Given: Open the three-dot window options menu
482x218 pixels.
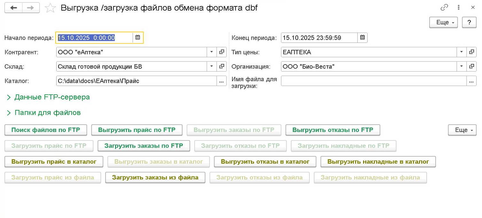Looking at the screenshot, I should (x=459, y=8).
